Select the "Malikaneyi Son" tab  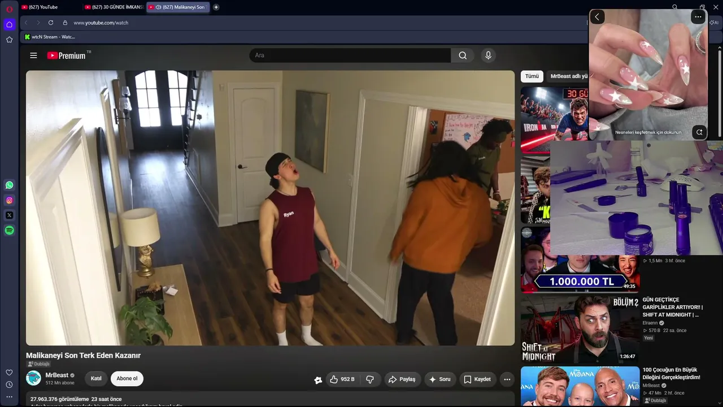click(178, 7)
